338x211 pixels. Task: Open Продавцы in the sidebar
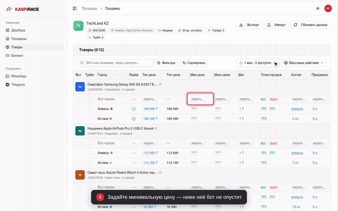tap(34, 39)
